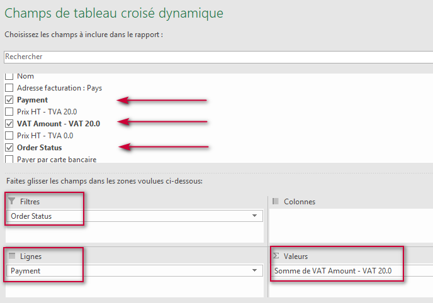Click the Colonnes columns icon

tap(276, 202)
